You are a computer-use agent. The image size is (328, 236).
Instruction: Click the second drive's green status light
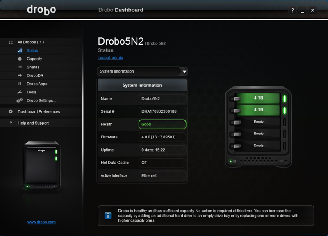point(285,111)
